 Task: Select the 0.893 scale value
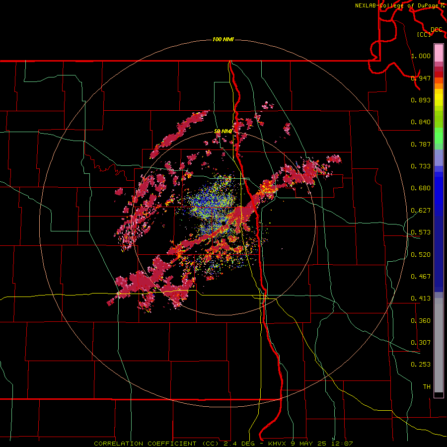pos(421,100)
